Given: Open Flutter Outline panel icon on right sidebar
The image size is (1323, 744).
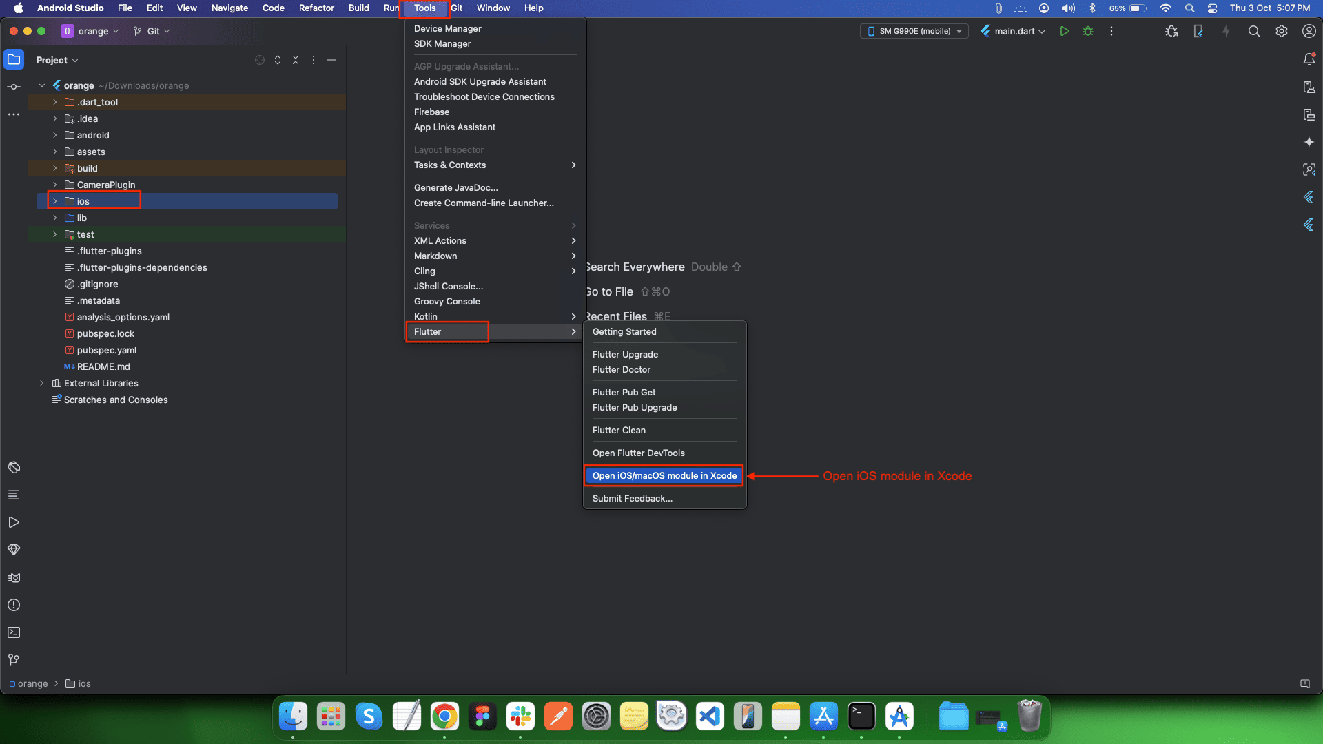Looking at the screenshot, I should click(1309, 198).
